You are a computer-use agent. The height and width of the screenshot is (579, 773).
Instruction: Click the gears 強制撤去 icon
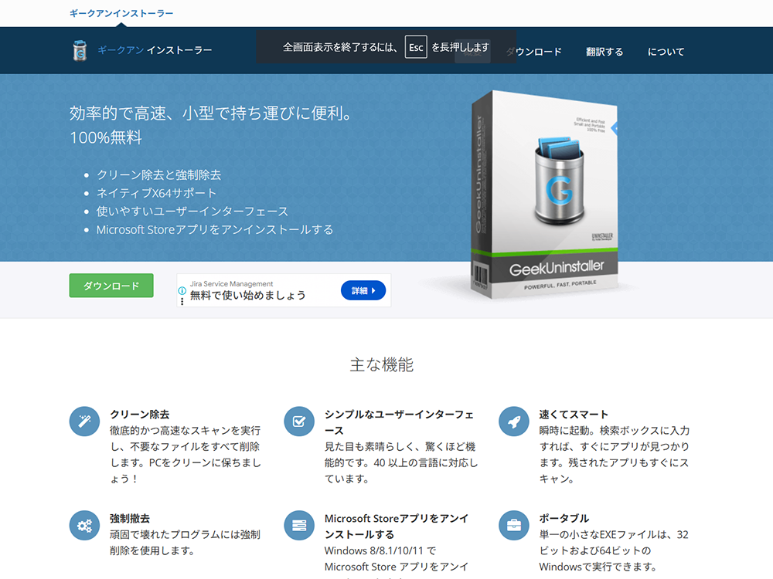(x=84, y=525)
